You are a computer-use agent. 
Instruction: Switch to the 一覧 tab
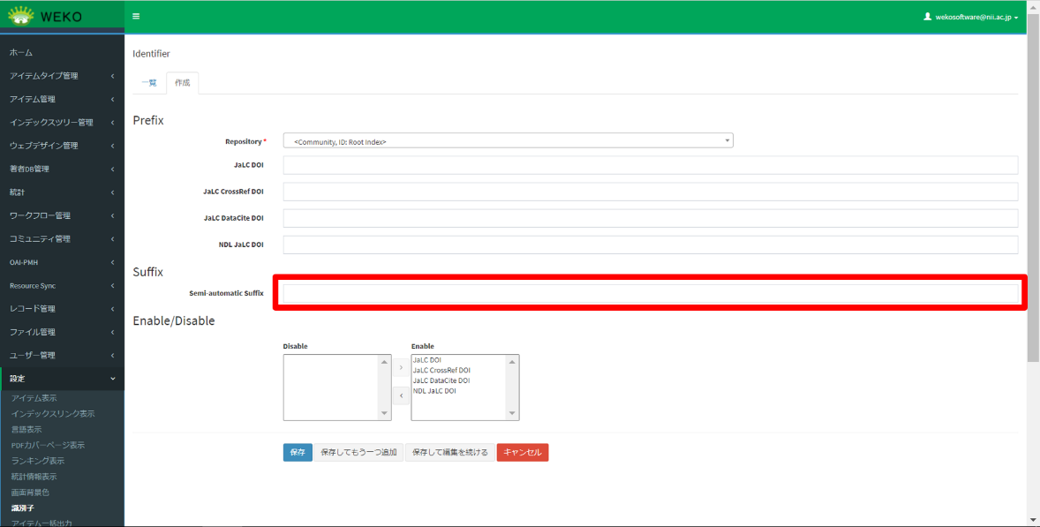click(x=149, y=83)
